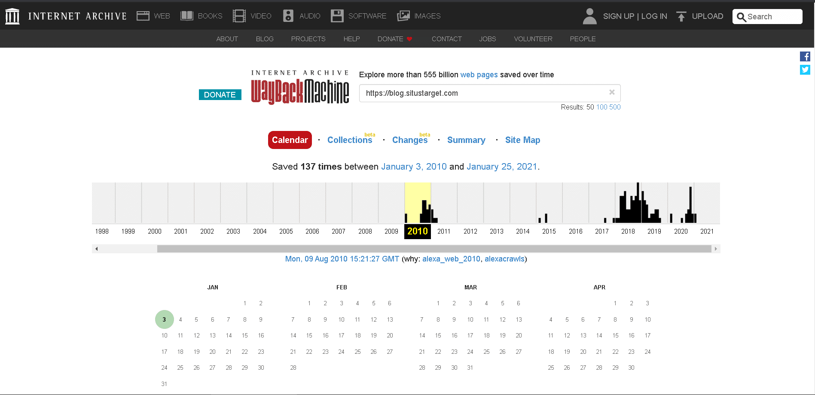The image size is (815, 395).
Task: Click the Upload arrow icon
Action: pos(681,16)
